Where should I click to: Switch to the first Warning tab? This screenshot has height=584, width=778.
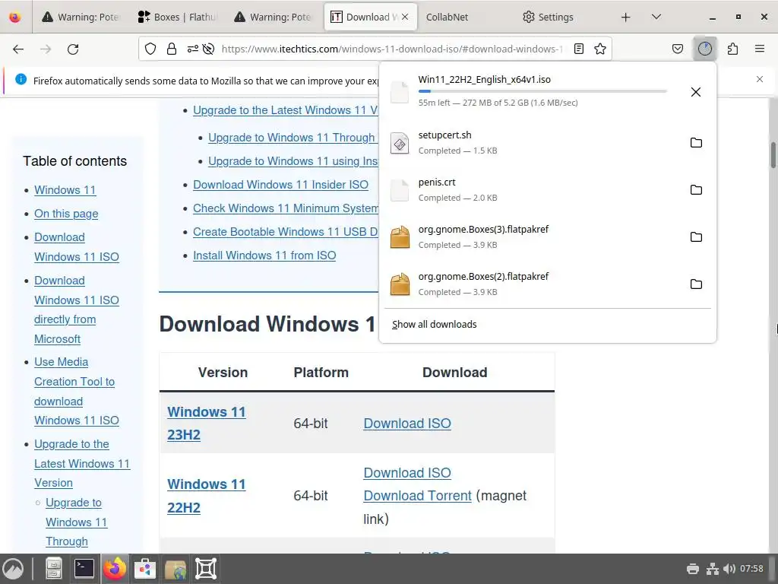click(x=81, y=17)
